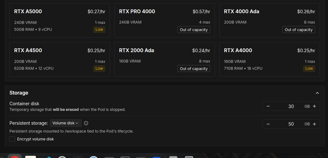328x158 pixels.
Task: Click "24GB VRAM" under RTX PRO 4000
Action: tap(130, 22)
